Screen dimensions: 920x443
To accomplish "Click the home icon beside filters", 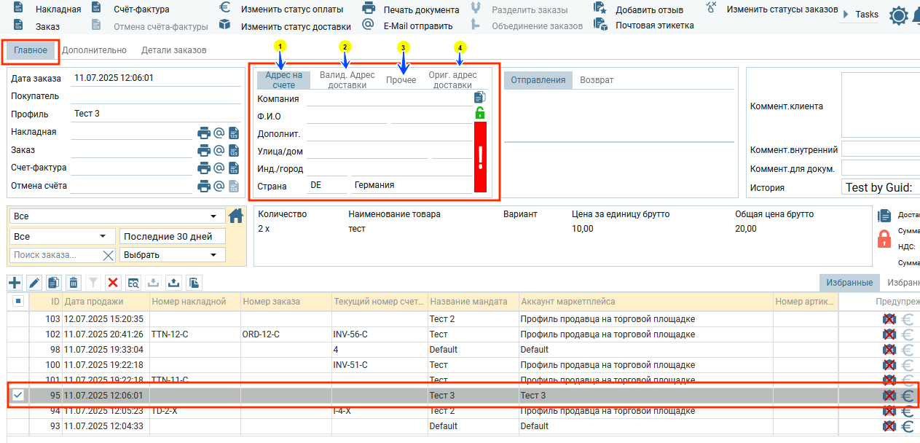I will tap(235, 216).
